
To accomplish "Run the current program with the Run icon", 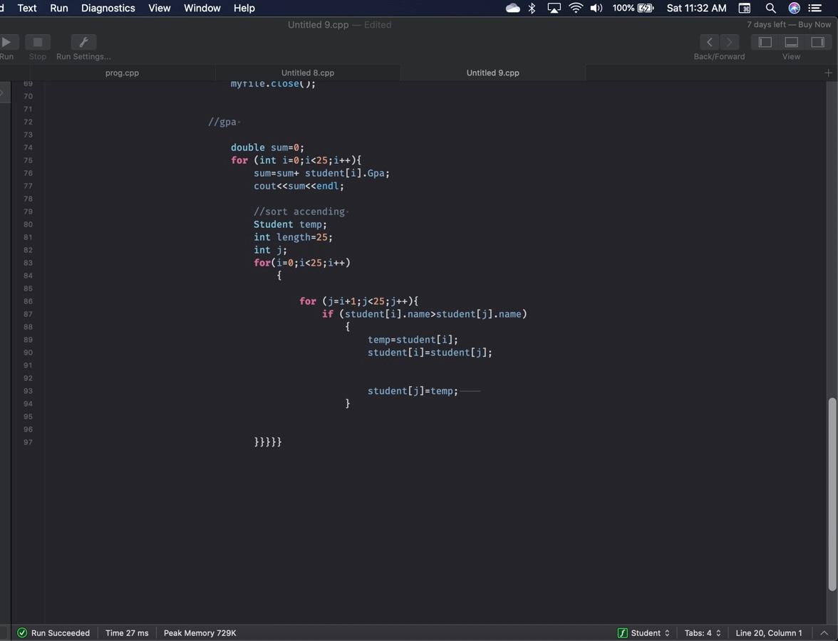I will click(6, 42).
